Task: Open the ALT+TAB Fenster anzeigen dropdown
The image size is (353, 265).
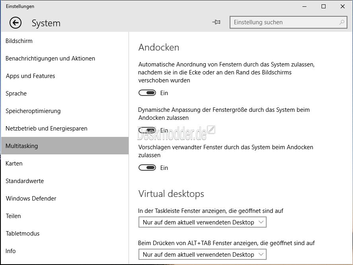Action: click(x=203, y=254)
